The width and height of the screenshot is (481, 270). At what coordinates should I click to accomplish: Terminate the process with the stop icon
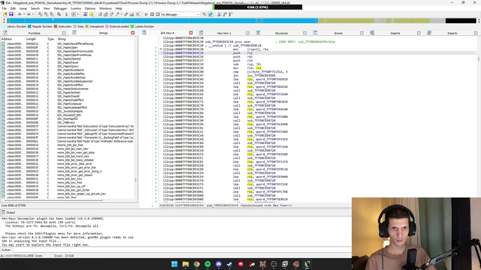pyautogui.click(x=158, y=14)
